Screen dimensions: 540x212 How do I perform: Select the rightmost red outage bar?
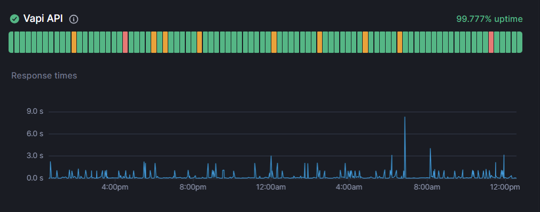click(x=491, y=42)
